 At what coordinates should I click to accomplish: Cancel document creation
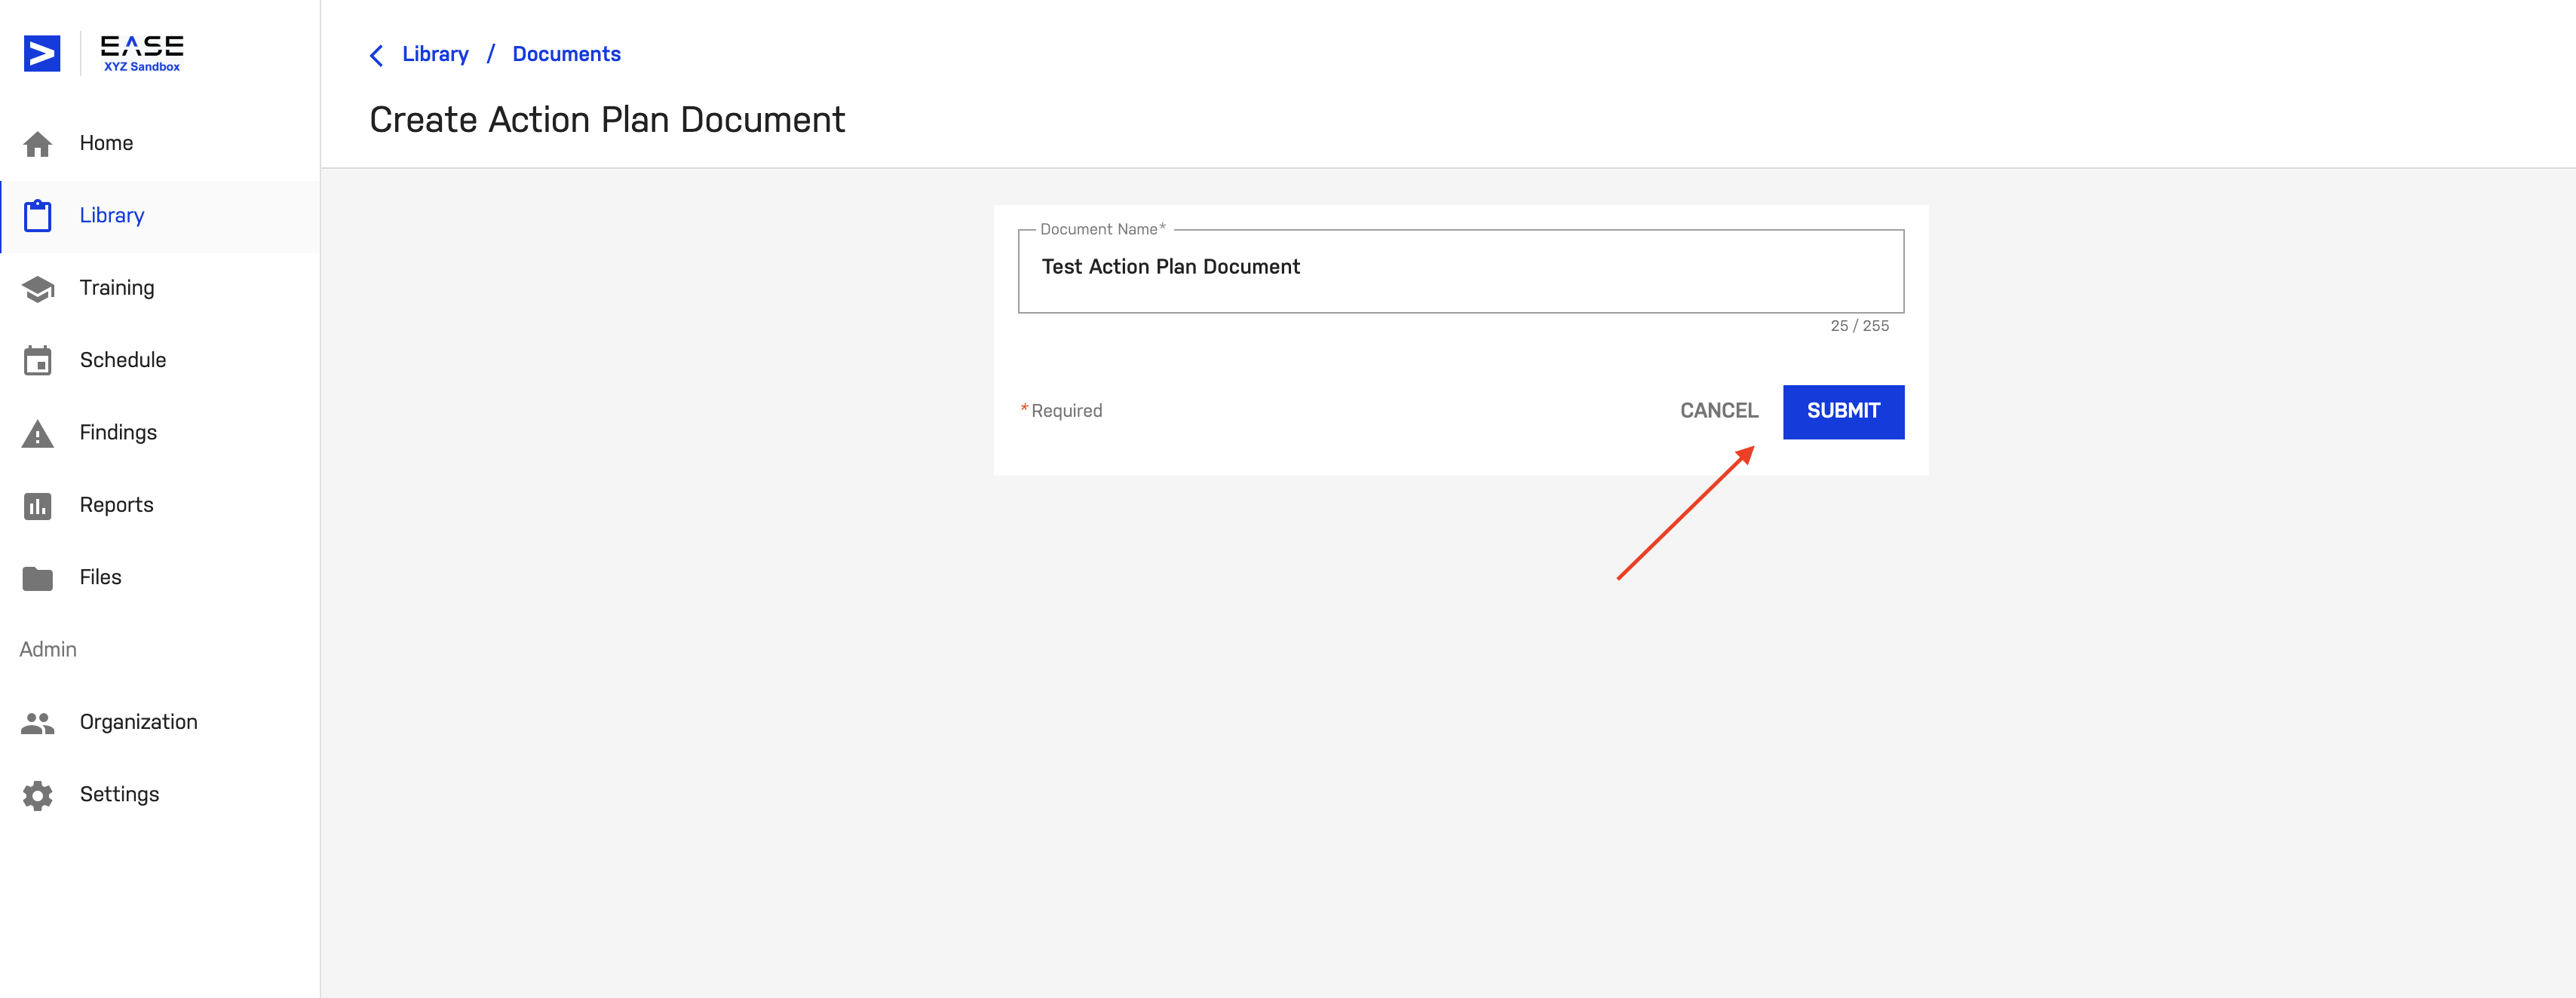click(1718, 411)
